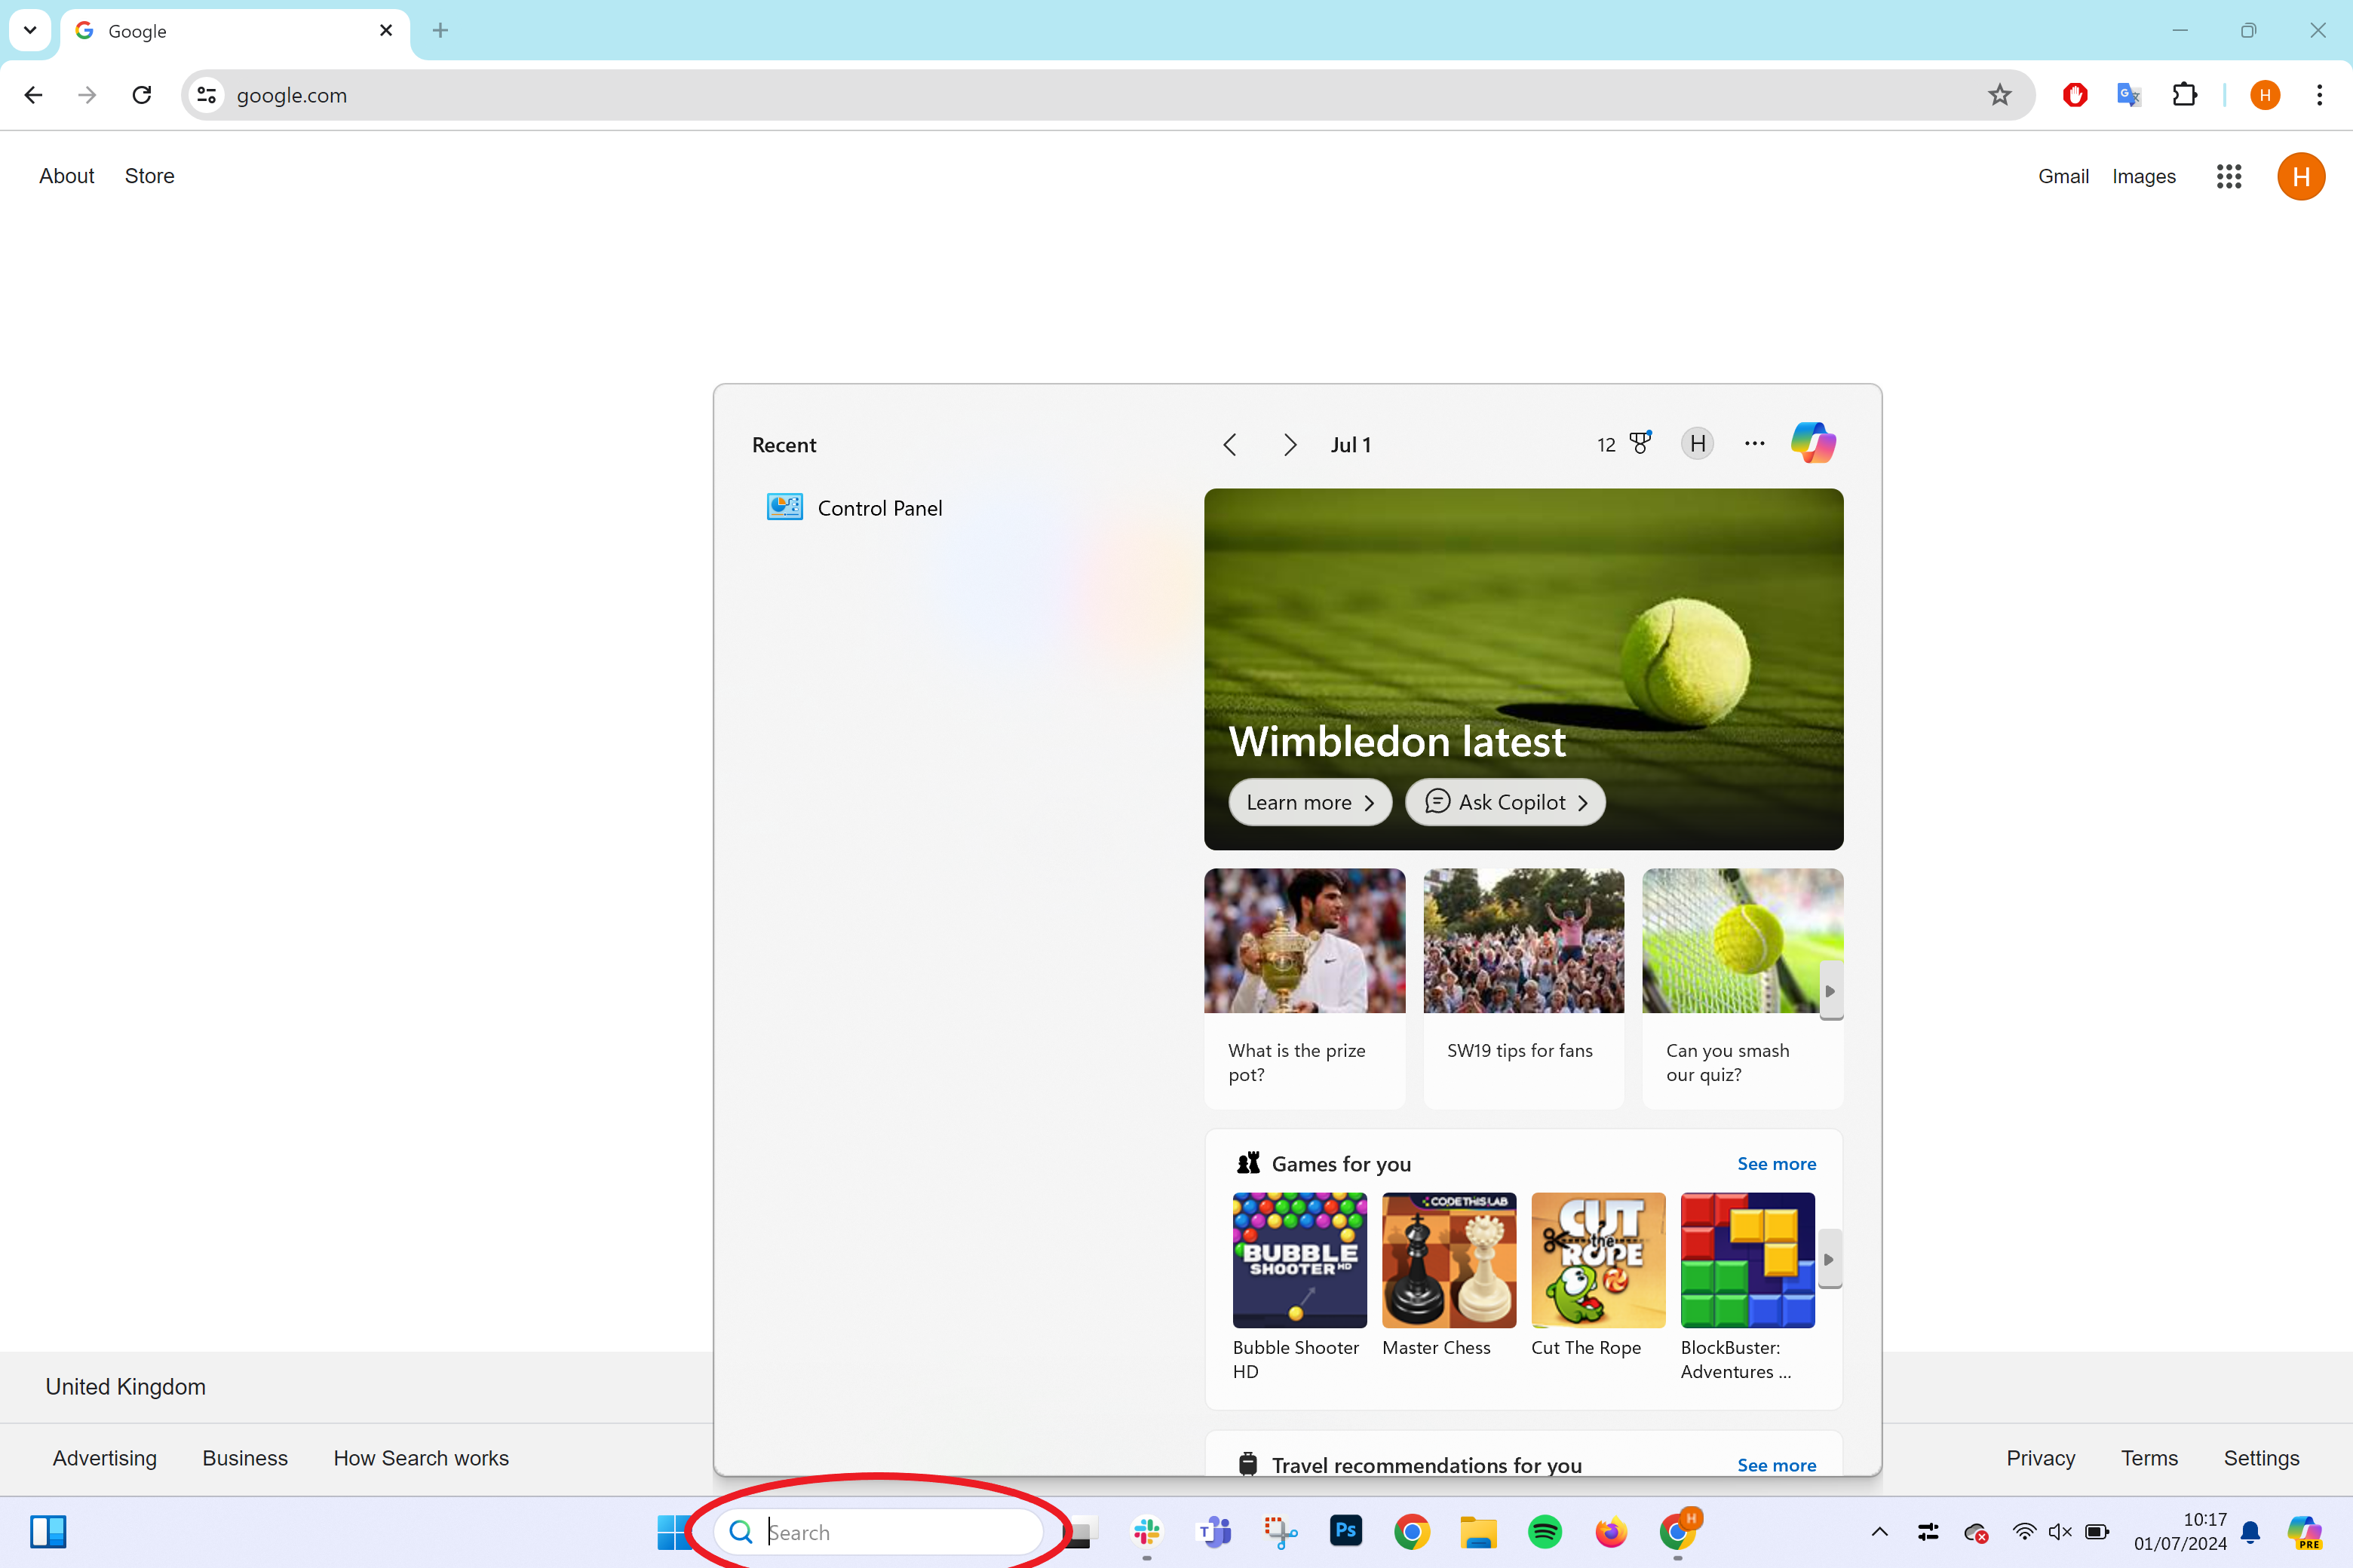The height and width of the screenshot is (1568, 2353).
Task: Open the clock showing 10:17
Action: coord(2180,1531)
